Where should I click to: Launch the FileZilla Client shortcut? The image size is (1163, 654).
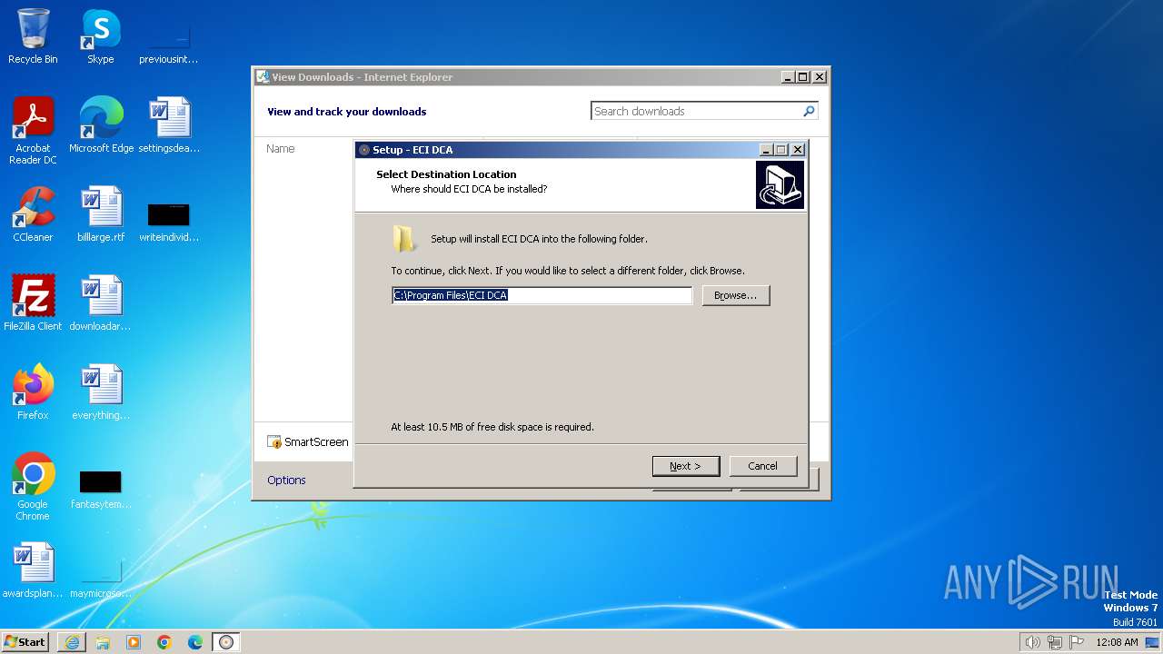pyautogui.click(x=33, y=302)
